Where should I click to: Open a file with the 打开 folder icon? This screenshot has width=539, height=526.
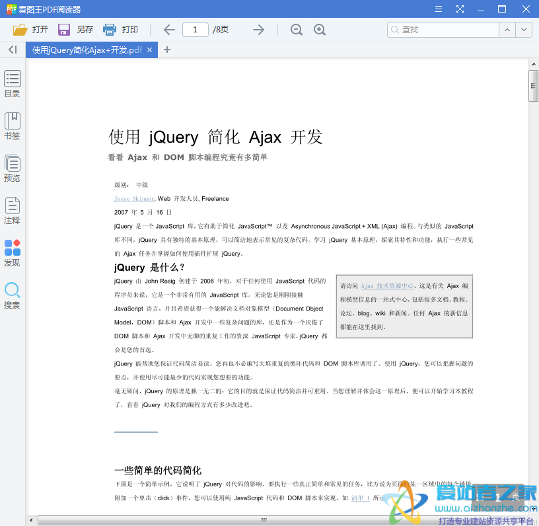coord(20,30)
